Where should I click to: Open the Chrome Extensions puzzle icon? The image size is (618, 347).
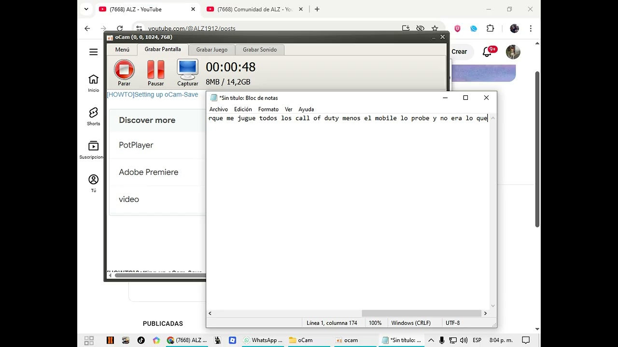tap(490, 28)
